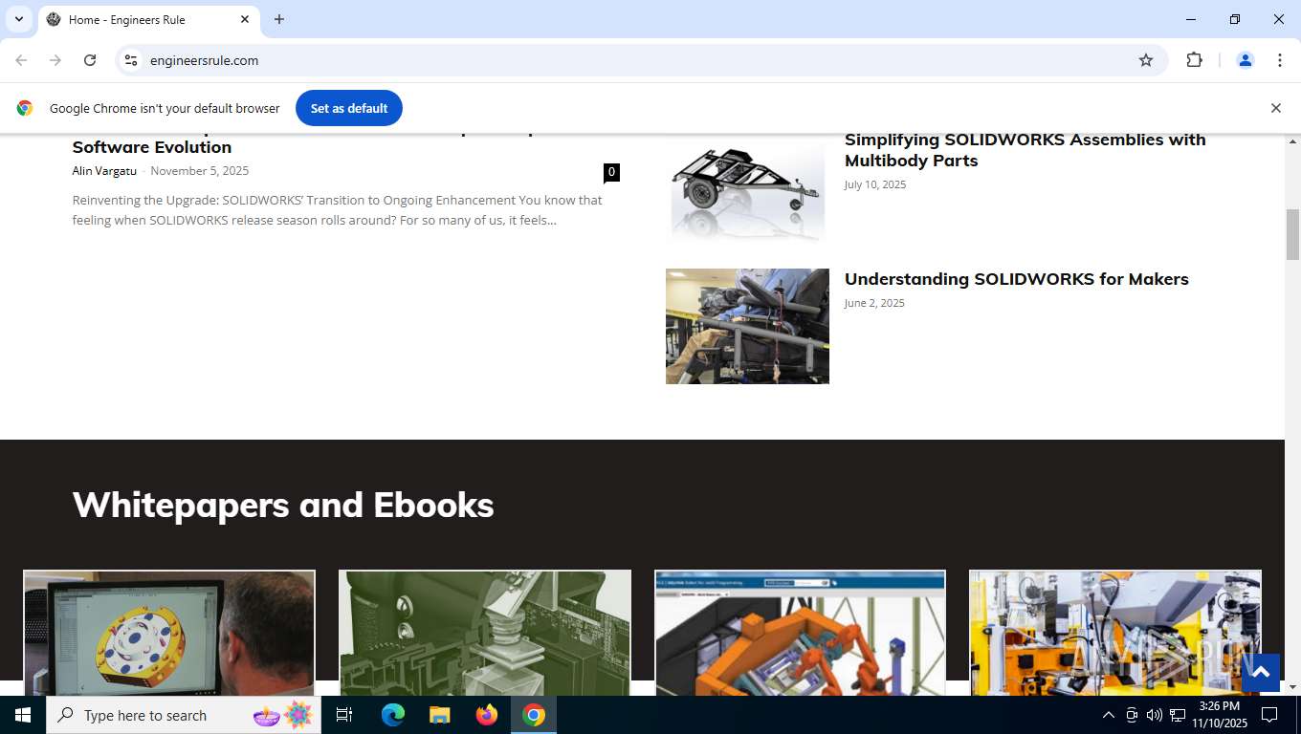Show hidden system tray icons
Viewport: 1301px width, 734px height.
[x=1109, y=715]
